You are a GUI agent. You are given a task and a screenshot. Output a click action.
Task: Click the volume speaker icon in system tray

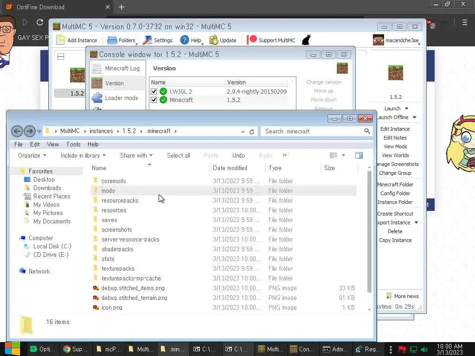tap(424, 350)
